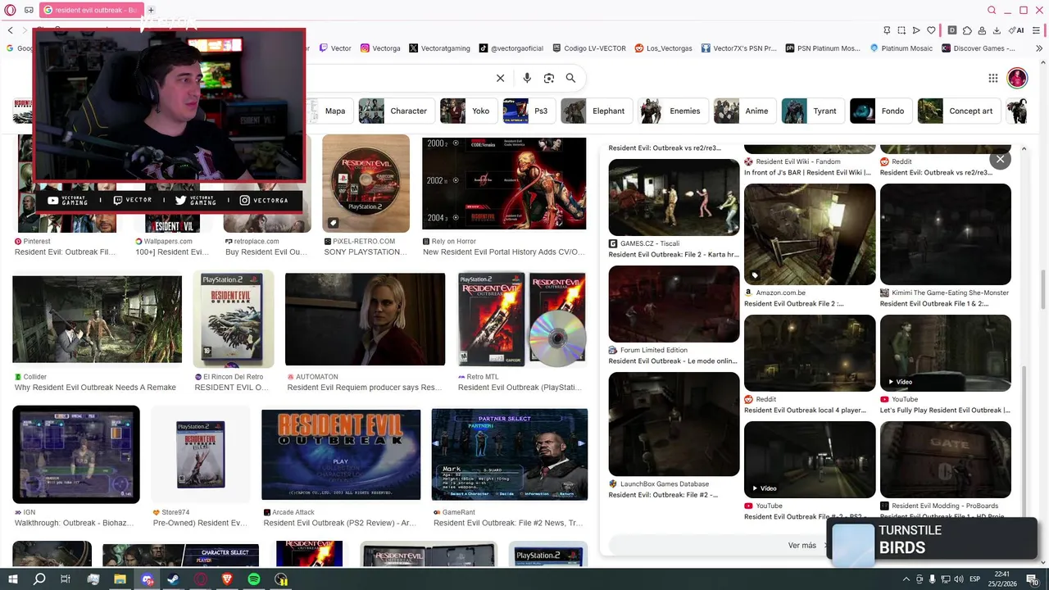1049x590 pixels.
Task: Open the extensions puzzle icon
Action: tap(967, 30)
